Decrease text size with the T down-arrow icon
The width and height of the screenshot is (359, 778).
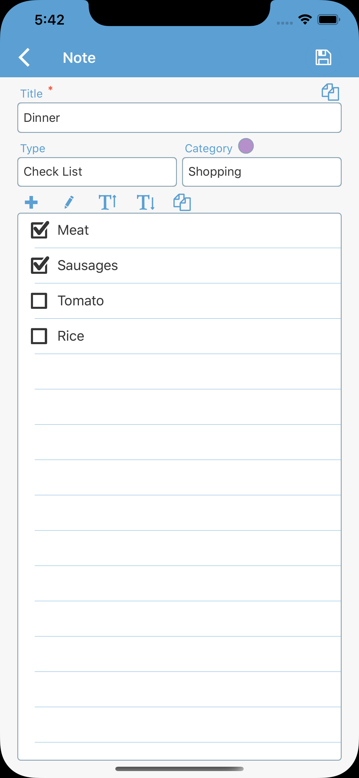coord(146,202)
